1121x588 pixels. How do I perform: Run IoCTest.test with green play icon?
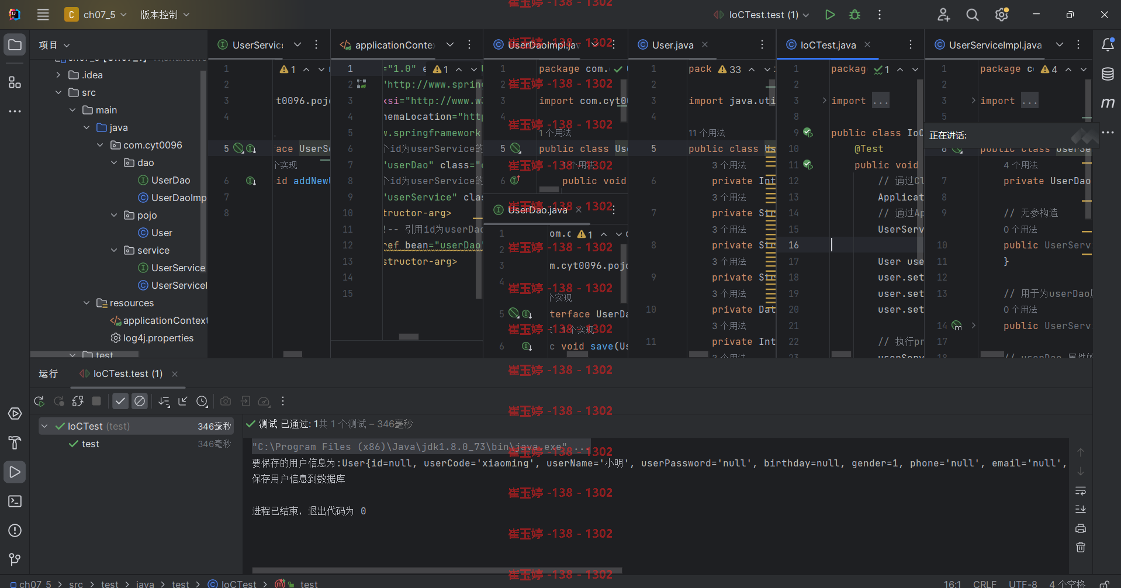tap(829, 15)
